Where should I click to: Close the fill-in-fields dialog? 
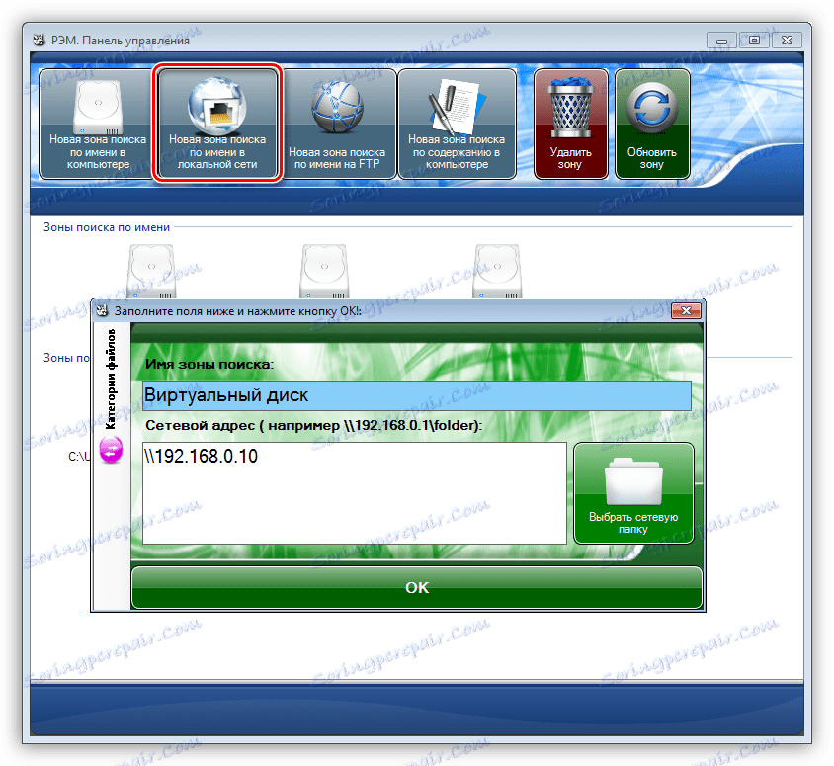click(x=686, y=310)
